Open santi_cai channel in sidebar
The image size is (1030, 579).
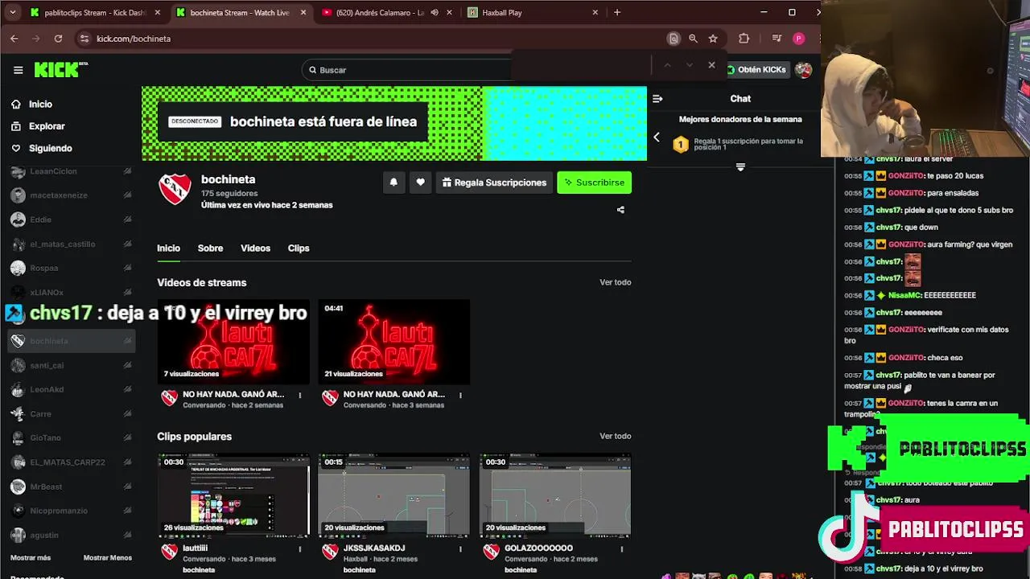click(71, 365)
